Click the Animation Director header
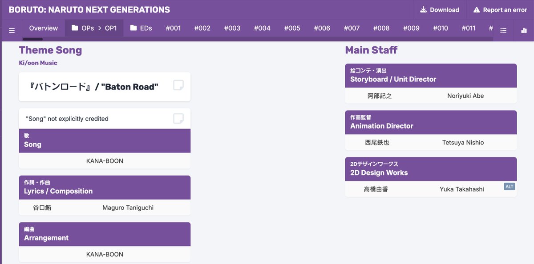The width and height of the screenshot is (534, 264). click(431, 122)
